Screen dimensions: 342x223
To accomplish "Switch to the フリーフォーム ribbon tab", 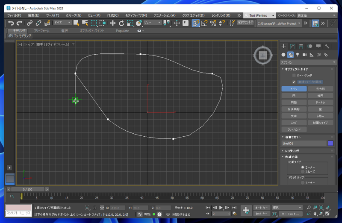I will point(41,31).
